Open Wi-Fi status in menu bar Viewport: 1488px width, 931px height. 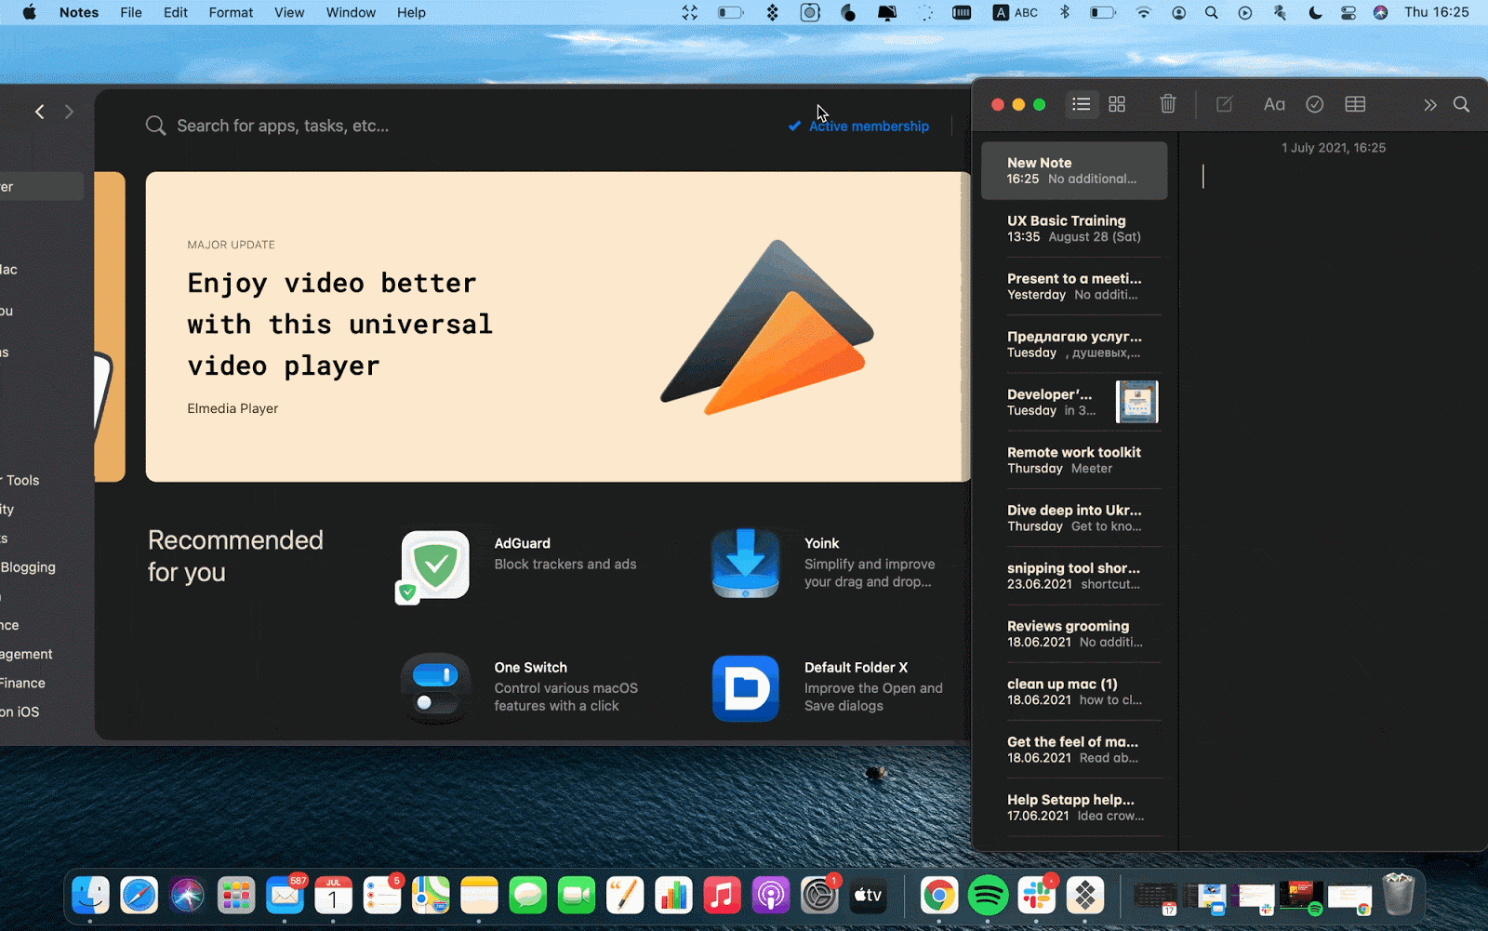click(1143, 12)
